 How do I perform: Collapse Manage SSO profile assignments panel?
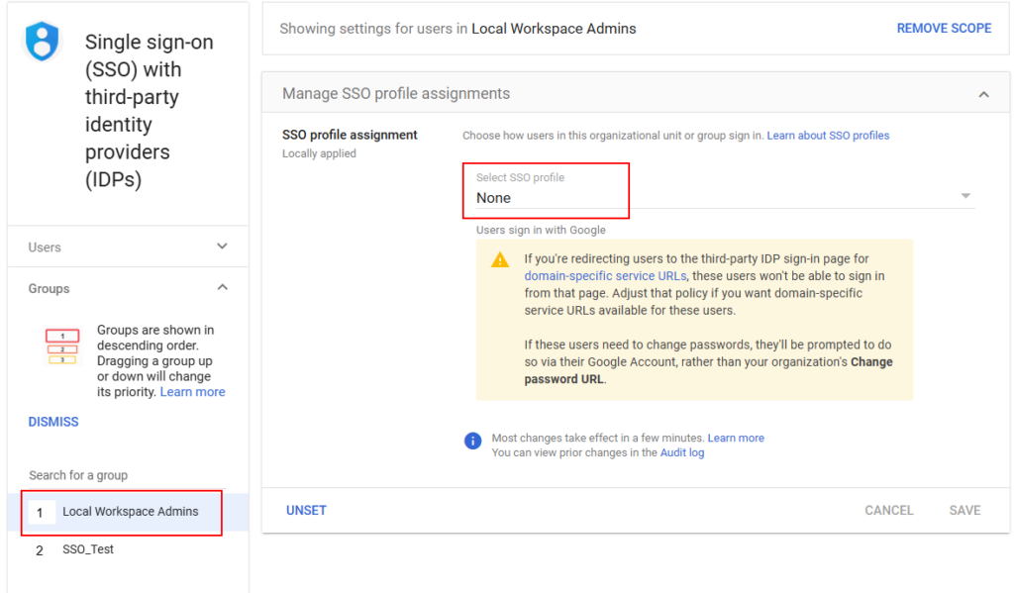click(982, 94)
